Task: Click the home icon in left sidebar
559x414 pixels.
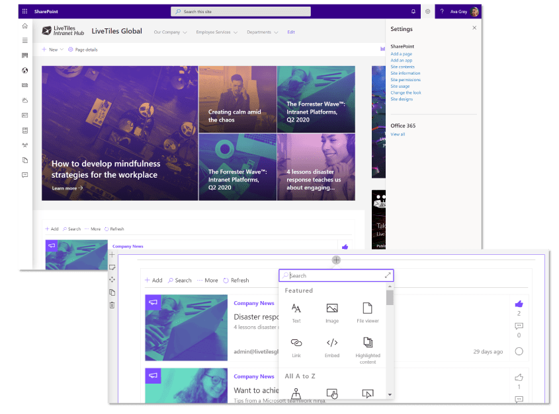Action: [25, 26]
